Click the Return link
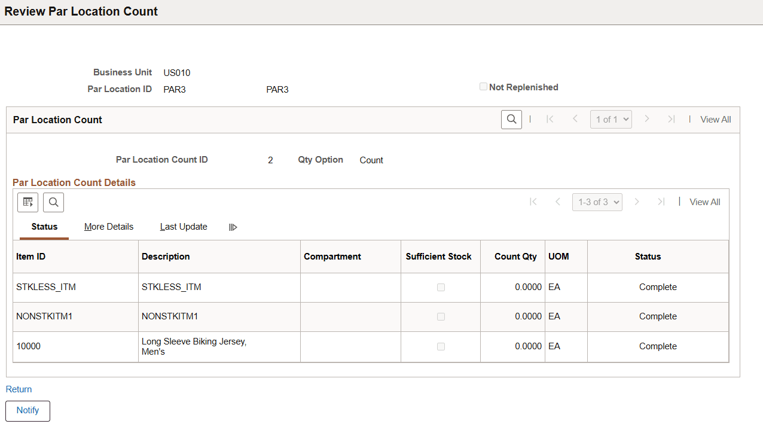This screenshot has width=763, height=430. click(x=19, y=389)
